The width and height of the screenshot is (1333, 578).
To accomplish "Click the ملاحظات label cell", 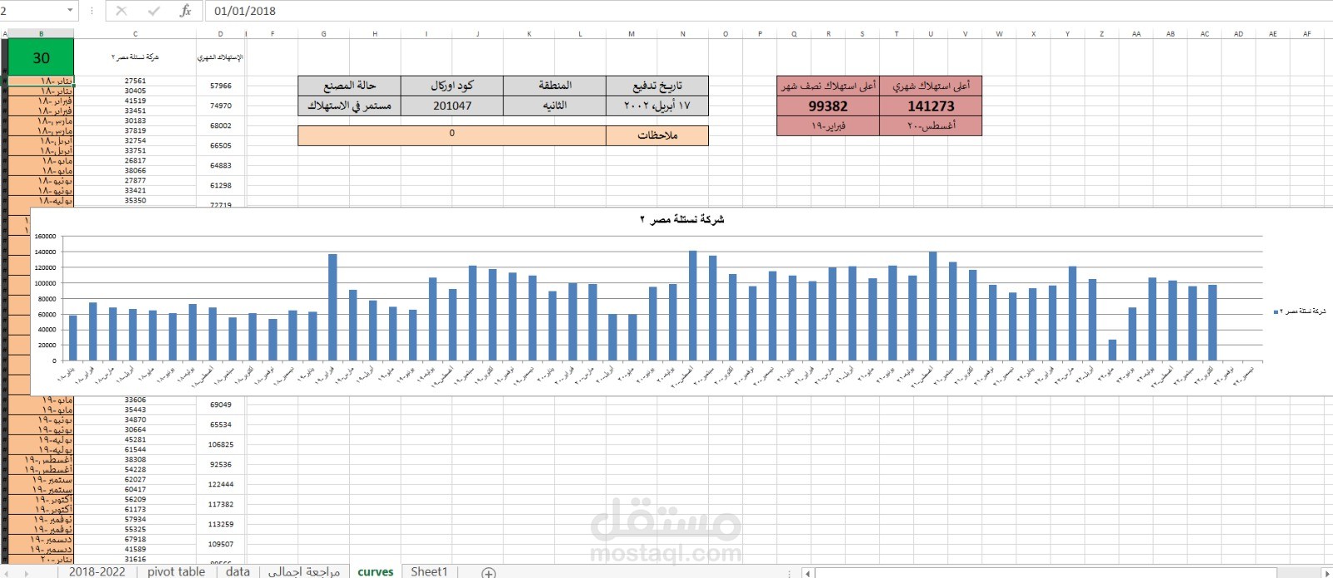I will (657, 136).
